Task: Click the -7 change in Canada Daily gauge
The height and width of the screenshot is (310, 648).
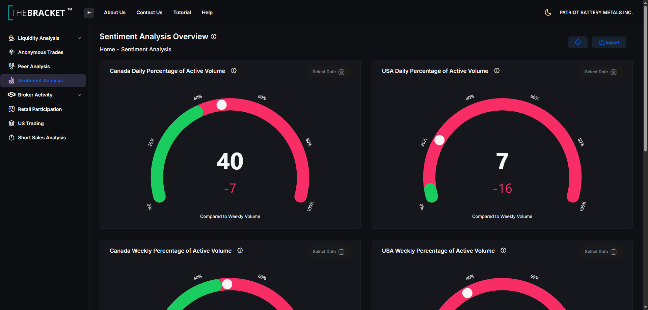Action: pyautogui.click(x=230, y=188)
